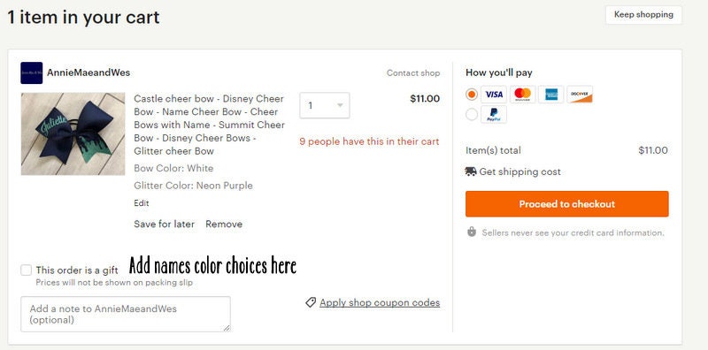
Task: Open the Apply shop coupon codes link
Action: pos(380,302)
